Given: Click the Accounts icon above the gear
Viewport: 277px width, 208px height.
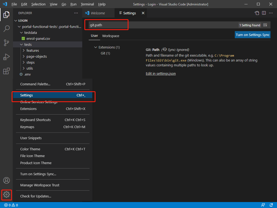Looking at the screenshot, I should pyautogui.click(x=6, y=180).
